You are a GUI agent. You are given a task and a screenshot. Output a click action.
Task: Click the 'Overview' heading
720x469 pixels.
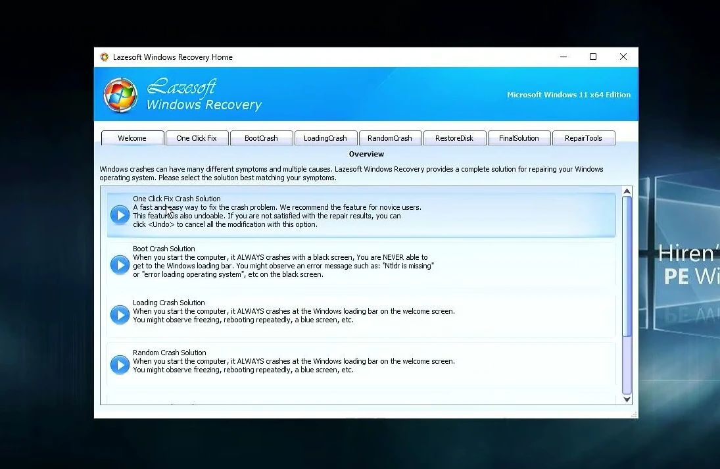366,155
